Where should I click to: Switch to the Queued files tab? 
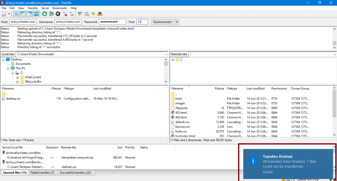[15, 173]
